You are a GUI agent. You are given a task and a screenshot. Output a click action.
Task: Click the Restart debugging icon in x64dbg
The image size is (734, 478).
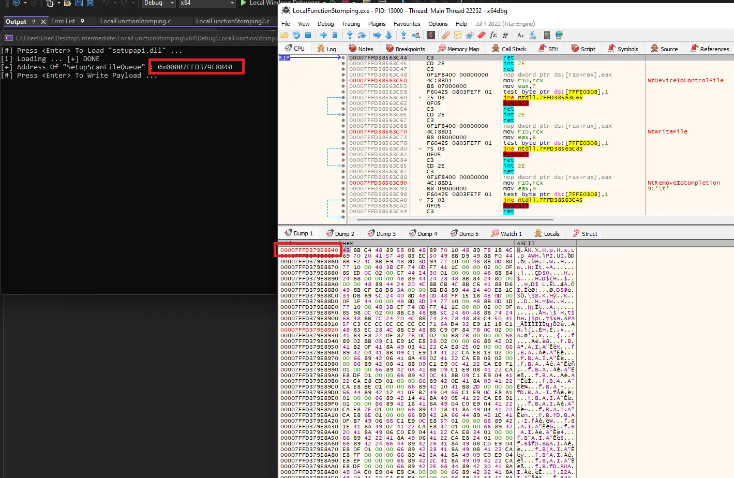tap(296, 35)
